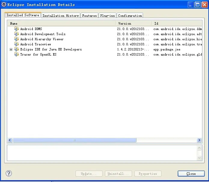209x182 pixels.
Task: Click the description pane scroll down arrow
Action: point(199,158)
